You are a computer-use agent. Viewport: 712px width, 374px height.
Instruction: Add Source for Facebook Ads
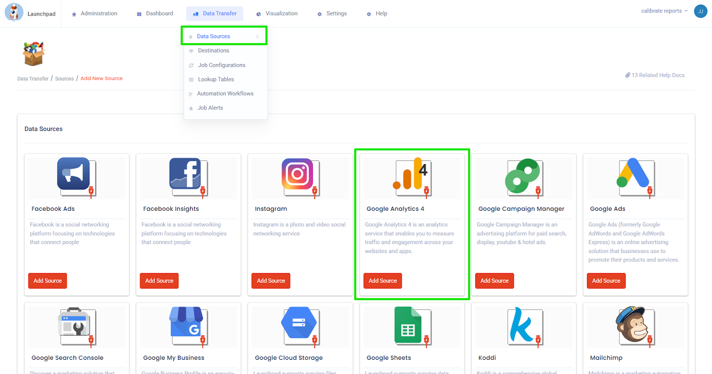[x=48, y=281]
